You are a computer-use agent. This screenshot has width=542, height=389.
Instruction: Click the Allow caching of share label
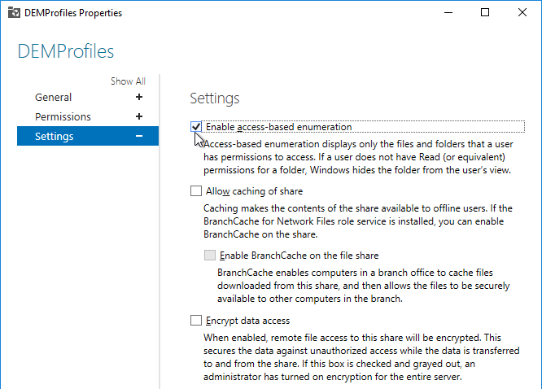pos(254,191)
